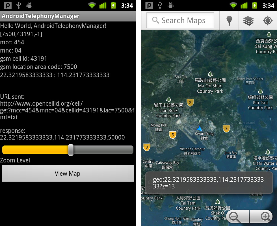This screenshot has height=226, width=277.
Task: Tap 'gsm location area code: 7500' line
Action: click(x=38, y=67)
